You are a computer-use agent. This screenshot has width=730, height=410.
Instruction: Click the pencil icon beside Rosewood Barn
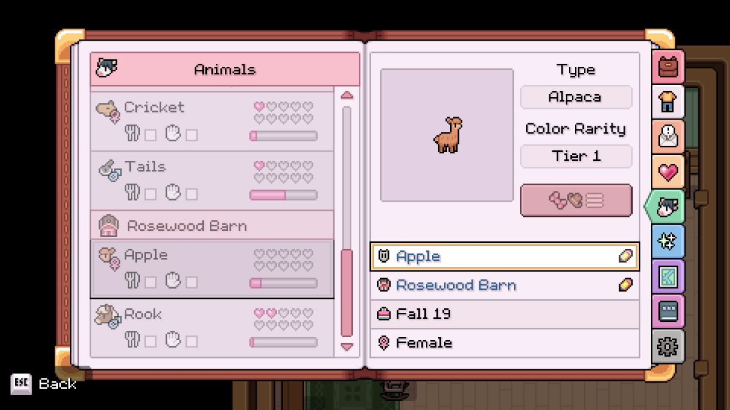click(625, 285)
